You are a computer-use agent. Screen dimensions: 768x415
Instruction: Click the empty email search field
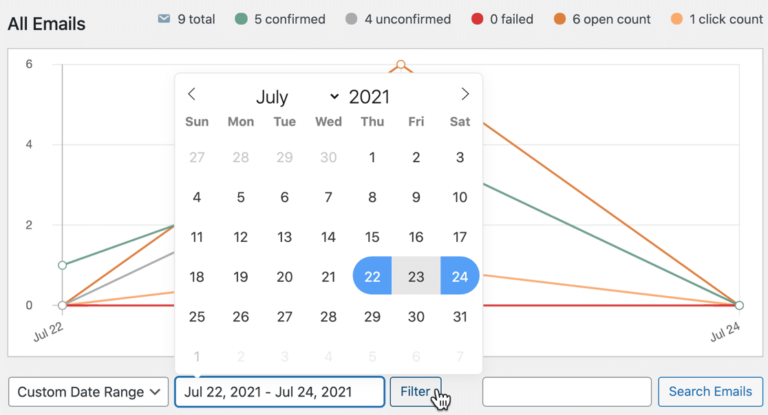coord(566,391)
